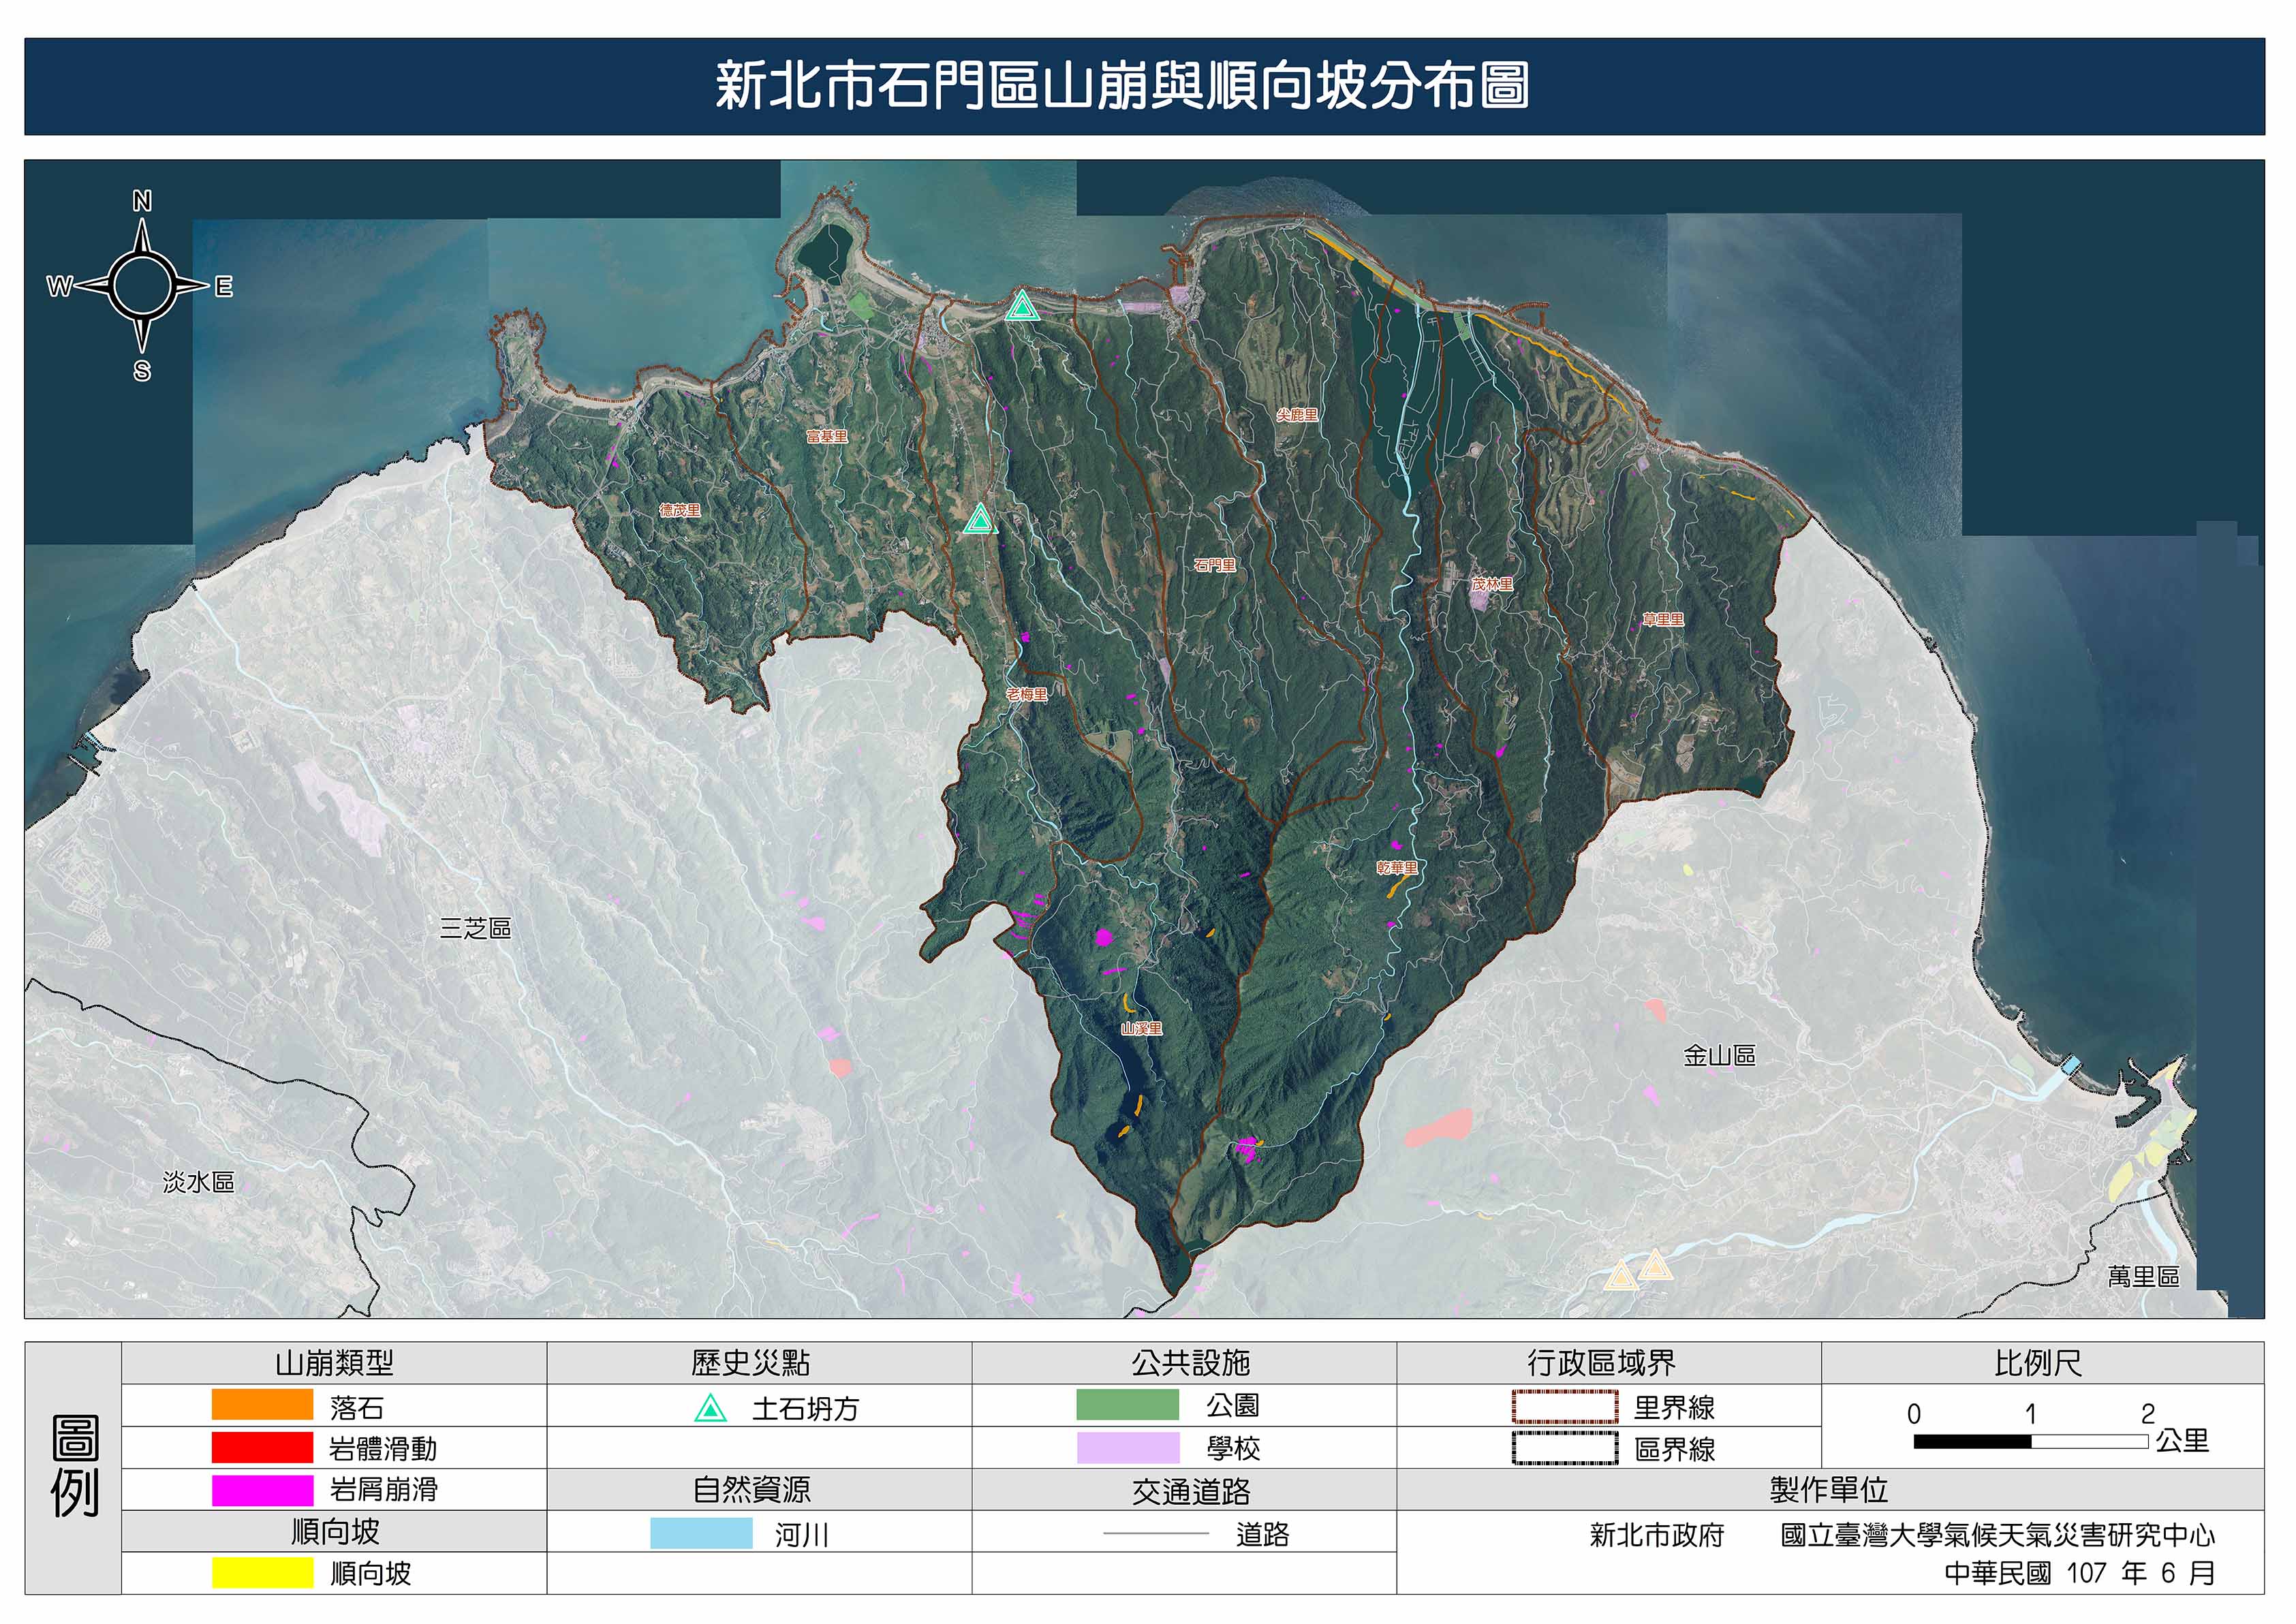Viewport: 2296px width, 1624px height.
Task: Click the 石門里 village label
Action: coord(1214,565)
